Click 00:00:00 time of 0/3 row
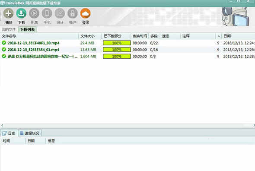Screen dimensions: 255x171 (140, 57)
